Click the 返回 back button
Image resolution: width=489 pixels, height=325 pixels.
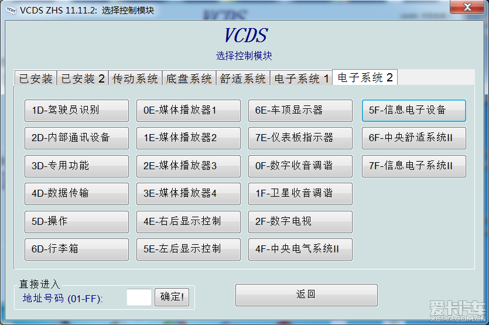[306, 295]
